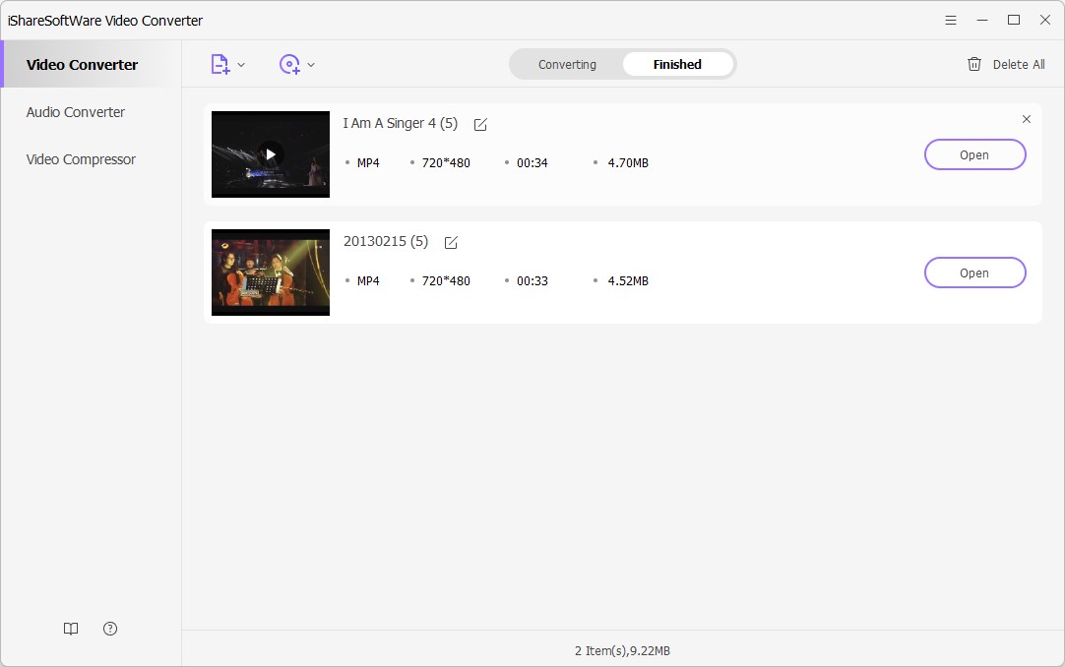This screenshot has height=667, width=1065.
Task: Click the Load DVD disc icon
Action: pos(290,65)
